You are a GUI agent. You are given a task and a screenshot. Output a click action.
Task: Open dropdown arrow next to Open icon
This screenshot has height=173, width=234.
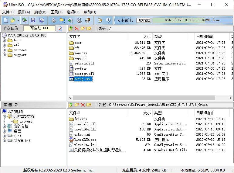18,20
